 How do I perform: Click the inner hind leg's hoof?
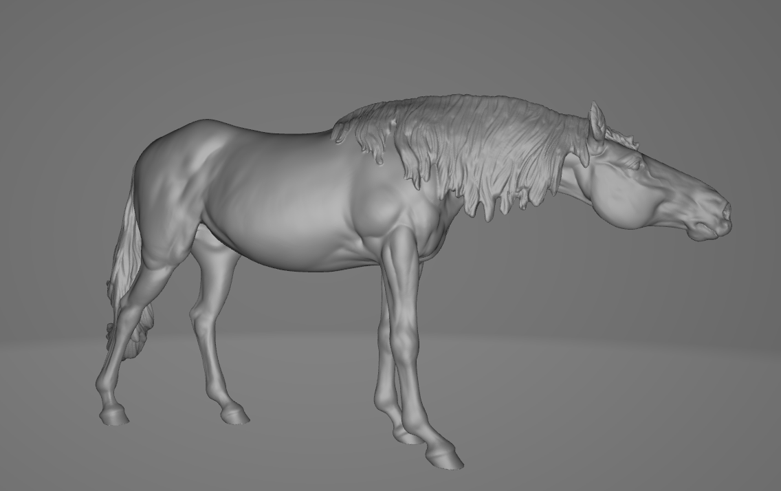[234, 415]
